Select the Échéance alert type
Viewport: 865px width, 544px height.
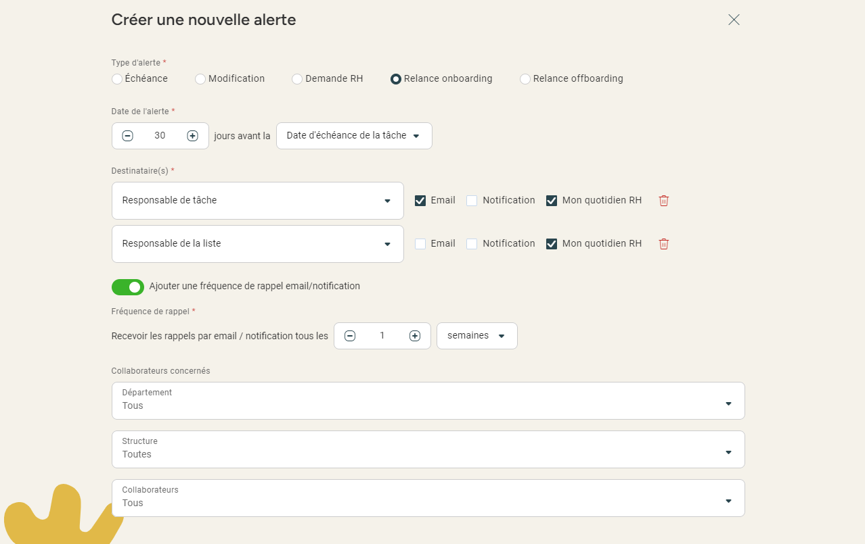117,79
